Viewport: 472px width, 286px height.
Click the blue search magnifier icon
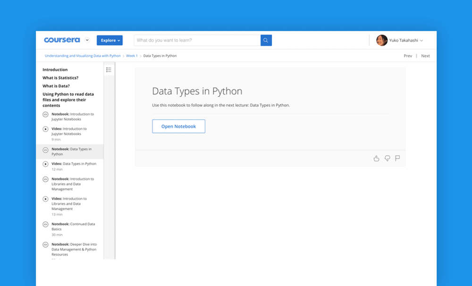pyautogui.click(x=266, y=40)
